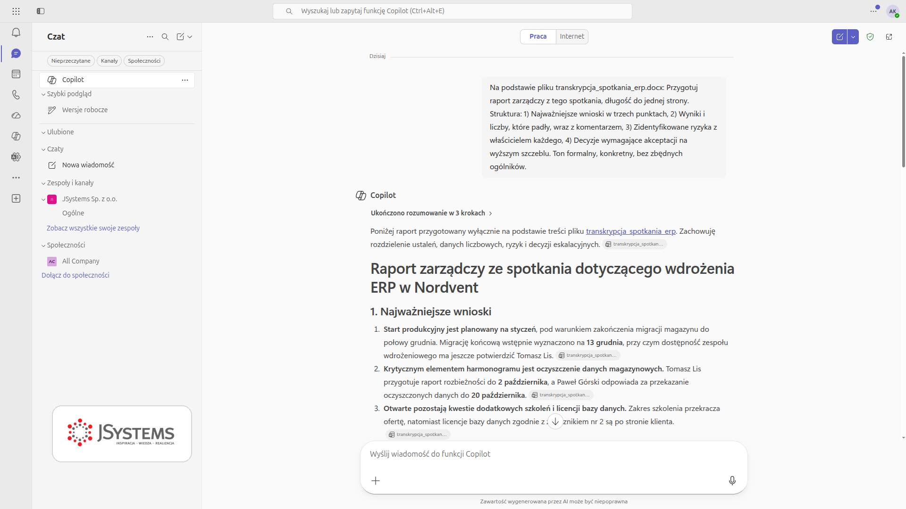Open new chat dropdown chevron in Czat header
This screenshot has width=906, height=509.
point(190,37)
